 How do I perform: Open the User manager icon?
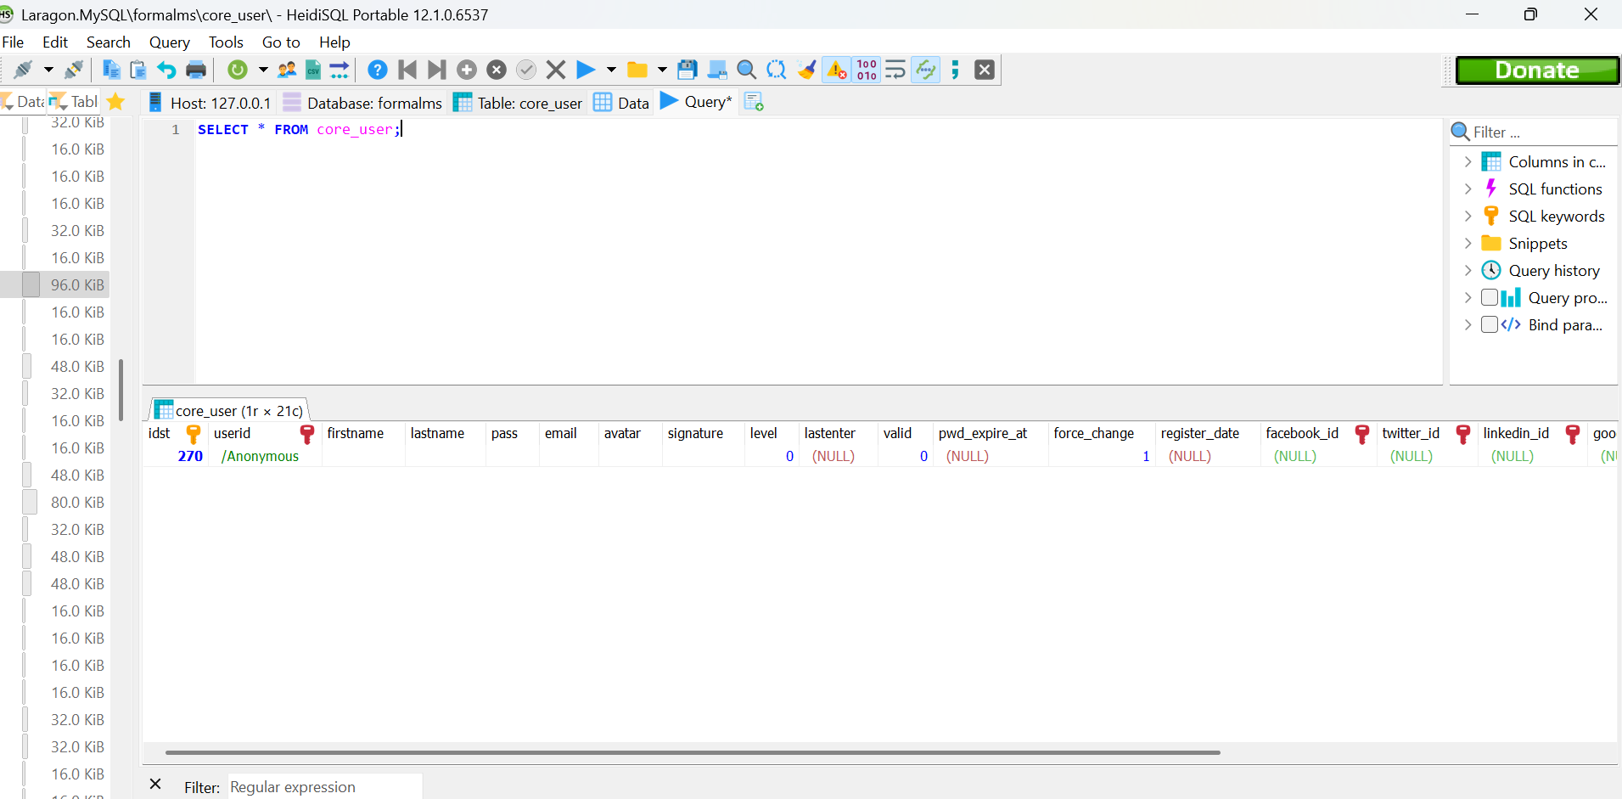287,70
